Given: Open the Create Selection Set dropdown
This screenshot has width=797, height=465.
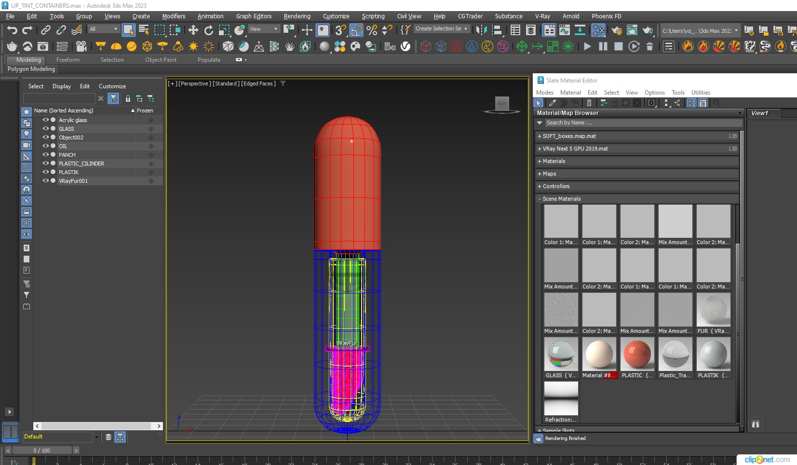Looking at the screenshot, I should [442, 28].
